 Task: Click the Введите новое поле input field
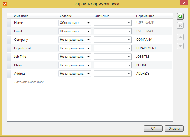click(92, 82)
